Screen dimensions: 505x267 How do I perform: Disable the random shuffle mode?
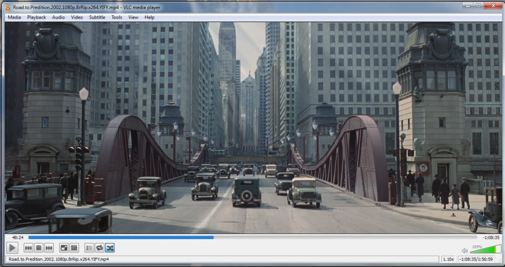pos(110,248)
